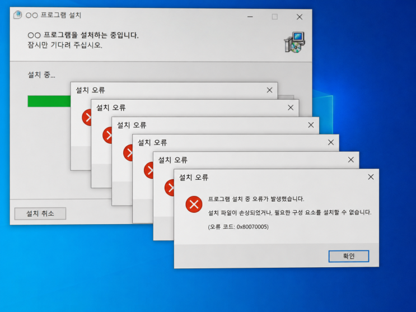This screenshot has width=416, height=312.
Task: Click the disabled maximize button of installer window
Action: click(x=275, y=17)
